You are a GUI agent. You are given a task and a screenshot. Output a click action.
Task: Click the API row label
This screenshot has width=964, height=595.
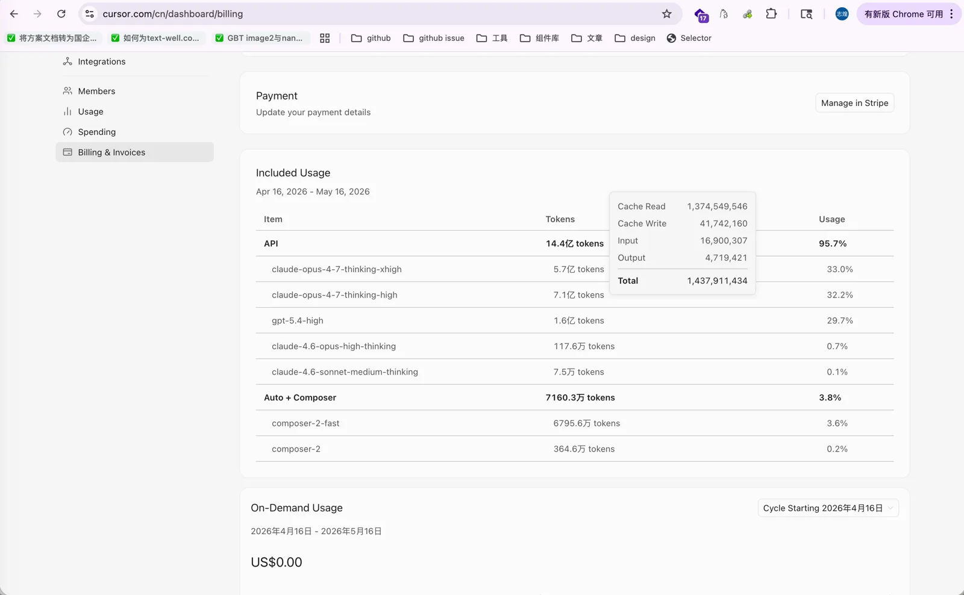point(271,243)
